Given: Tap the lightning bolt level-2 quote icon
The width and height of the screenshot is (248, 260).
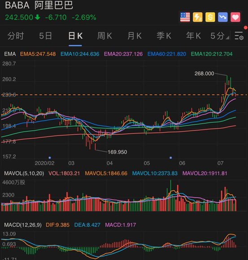Looking at the screenshot, I should (x=197, y=17).
